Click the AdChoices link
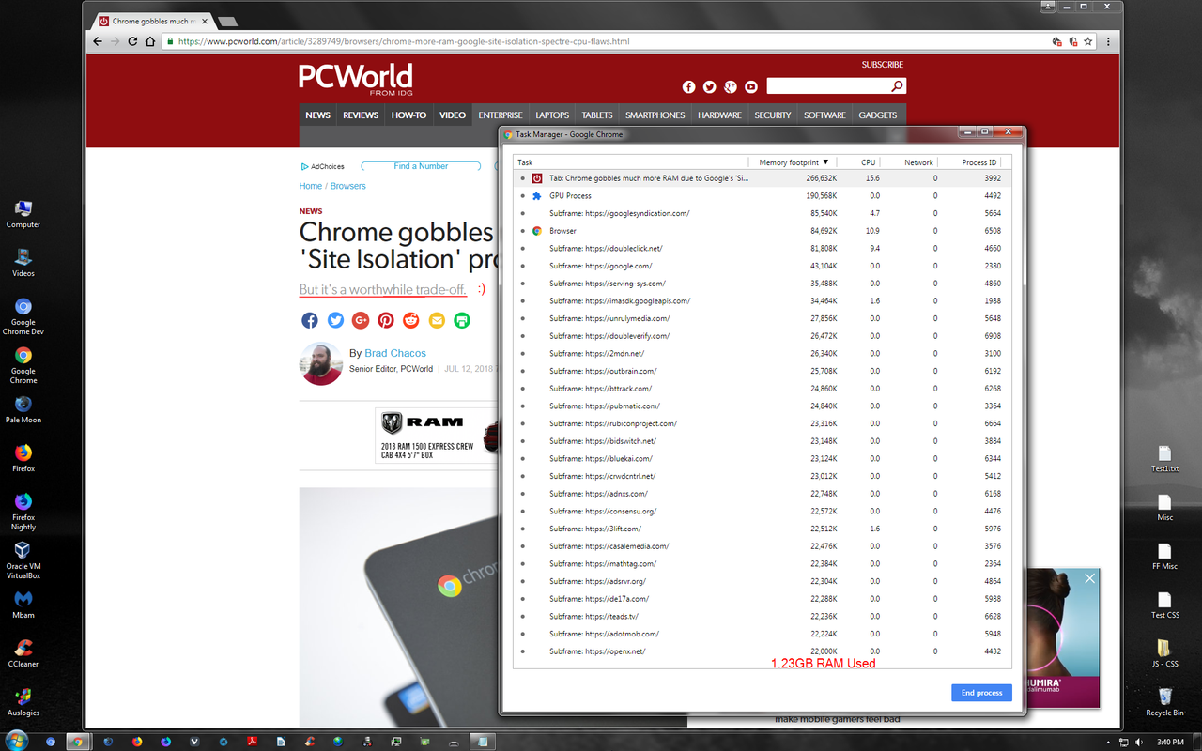Viewport: 1202px width, 751px height. (323, 166)
